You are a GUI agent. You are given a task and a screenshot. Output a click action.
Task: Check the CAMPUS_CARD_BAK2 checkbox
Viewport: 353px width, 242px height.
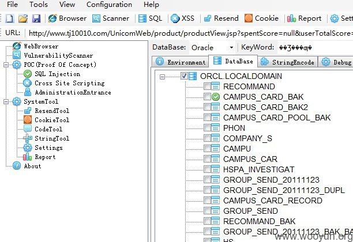click(207, 107)
